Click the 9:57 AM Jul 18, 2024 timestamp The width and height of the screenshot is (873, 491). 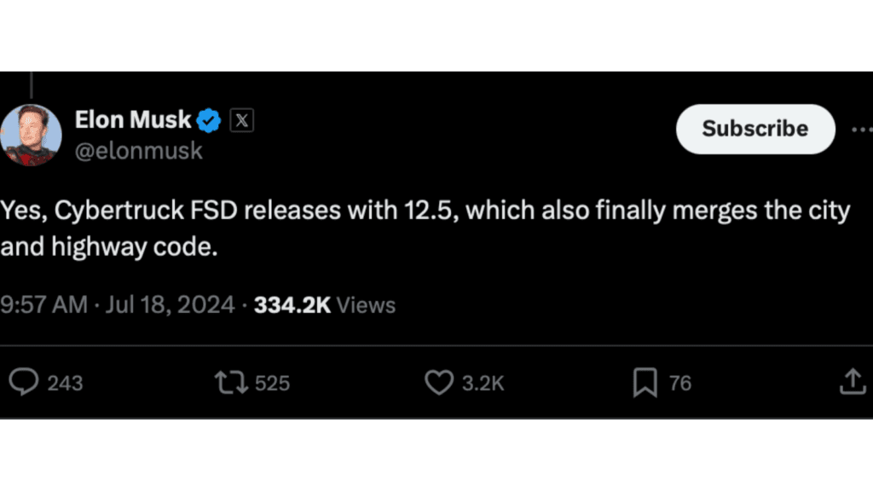pyautogui.click(x=118, y=304)
